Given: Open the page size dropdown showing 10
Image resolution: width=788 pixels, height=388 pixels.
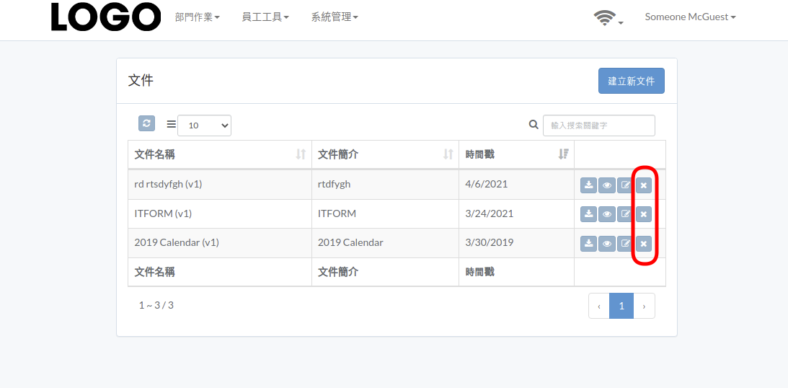Looking at the screenshot, I should [x=204, y=125].
